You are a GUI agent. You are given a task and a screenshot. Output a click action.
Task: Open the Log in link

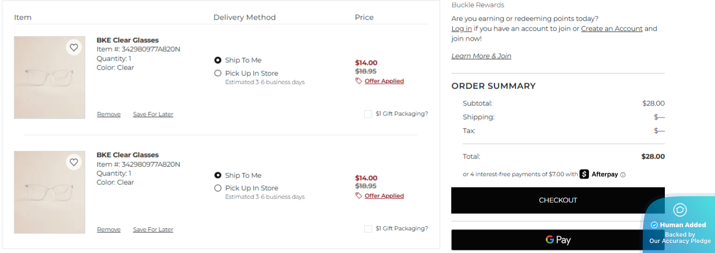point(462,28)
